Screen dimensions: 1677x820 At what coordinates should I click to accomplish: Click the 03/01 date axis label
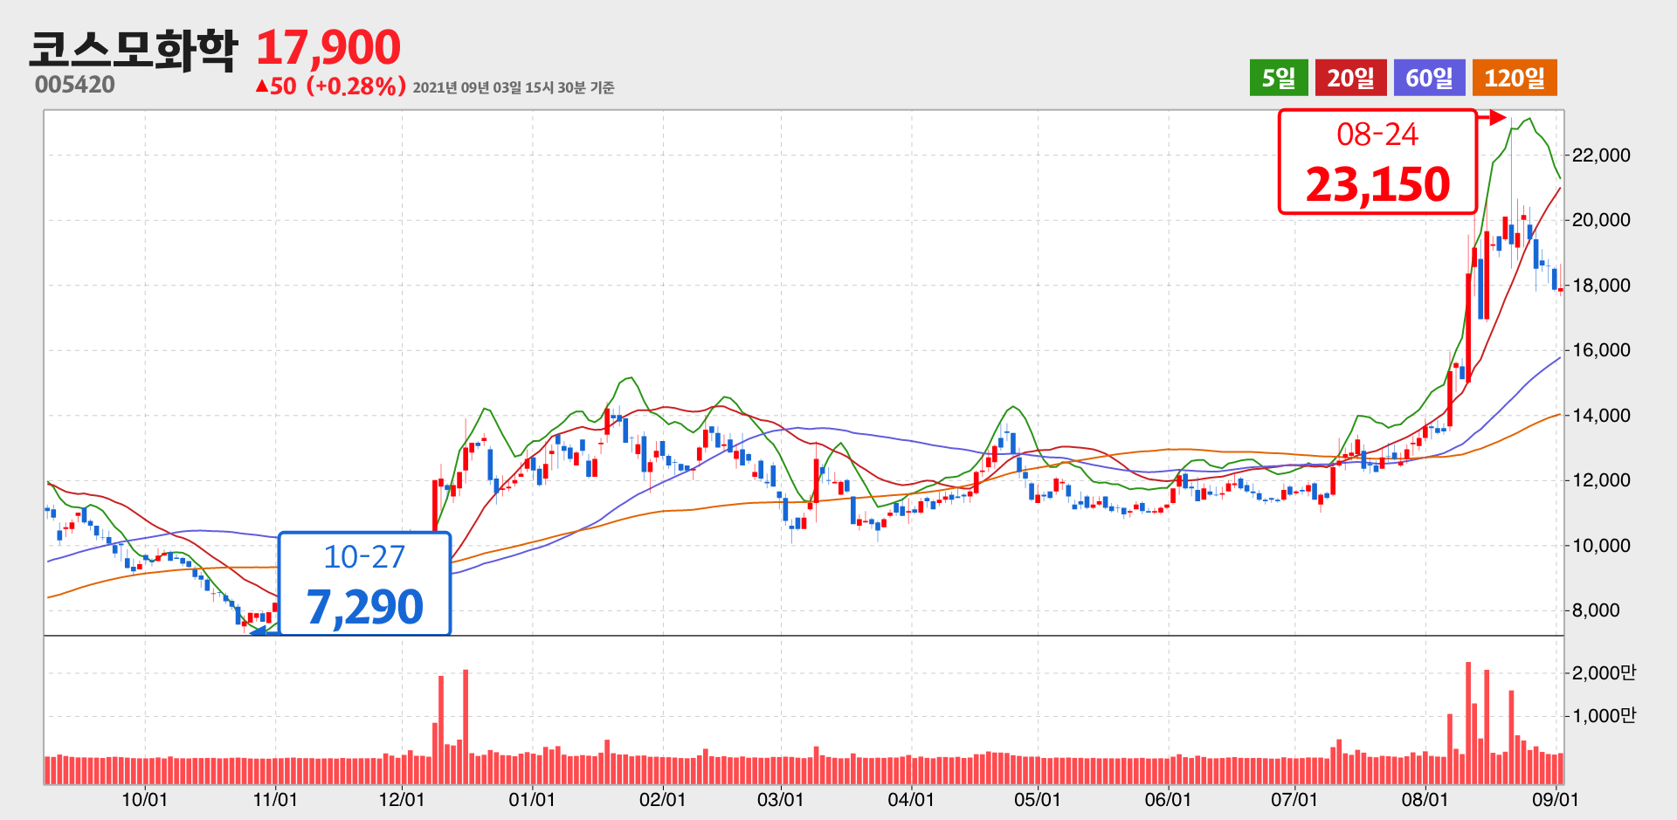pyautogui.click(x=780, y=800)
